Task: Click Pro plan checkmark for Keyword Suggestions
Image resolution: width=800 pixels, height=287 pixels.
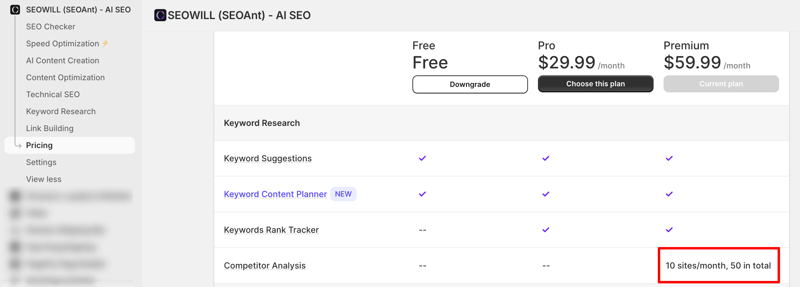Action: pos(546,158)
